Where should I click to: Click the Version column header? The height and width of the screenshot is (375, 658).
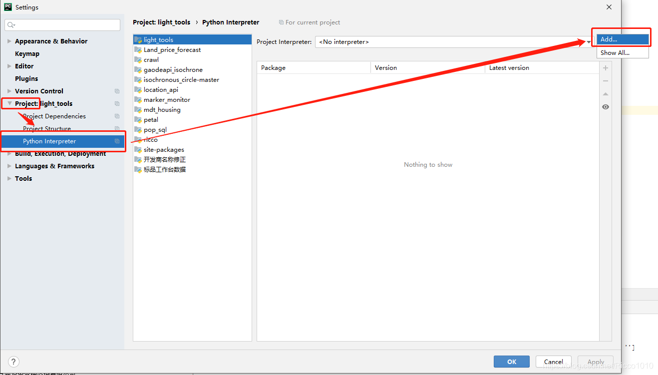(x=428, y=68)
